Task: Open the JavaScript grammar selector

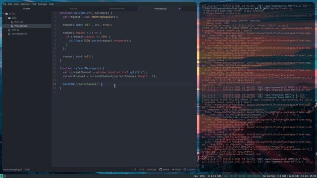Action: click(x=152, y=170)
